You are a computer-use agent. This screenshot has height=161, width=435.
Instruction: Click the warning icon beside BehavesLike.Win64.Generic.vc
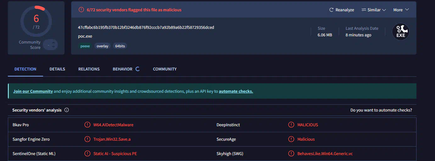pyautogui.click(x=291, y=153)
